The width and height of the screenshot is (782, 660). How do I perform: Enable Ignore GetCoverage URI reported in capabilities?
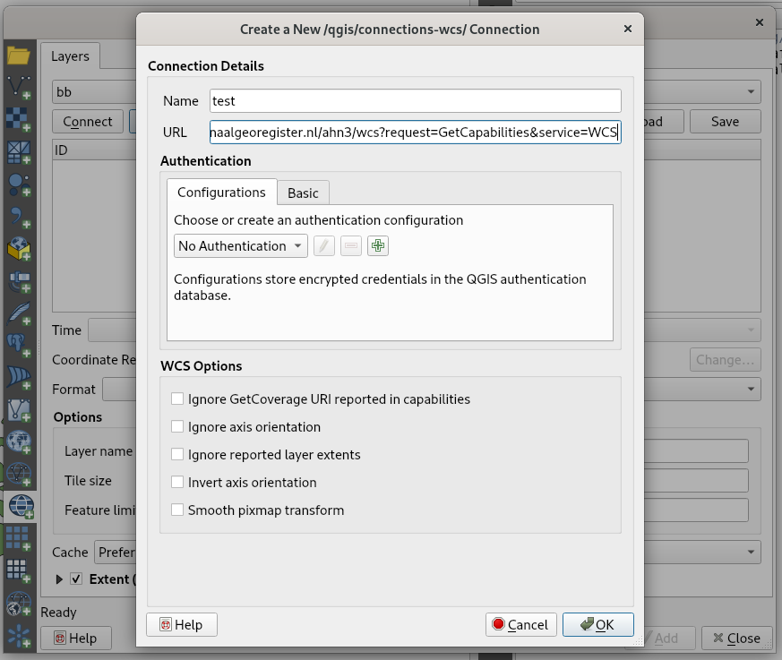pyautogui.click(x=177, y=399)
